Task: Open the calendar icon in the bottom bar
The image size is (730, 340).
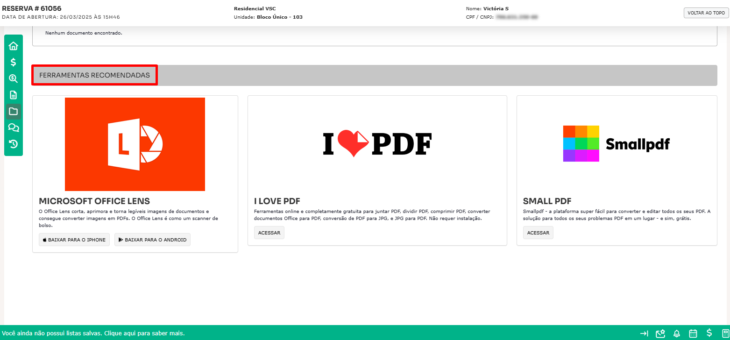Action: pos(693,333)
